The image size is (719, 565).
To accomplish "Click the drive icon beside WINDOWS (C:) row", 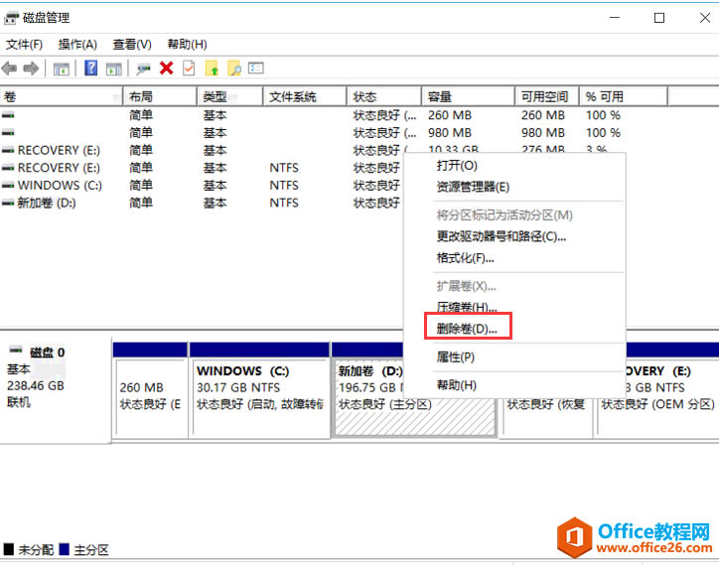I will point(8,186).
